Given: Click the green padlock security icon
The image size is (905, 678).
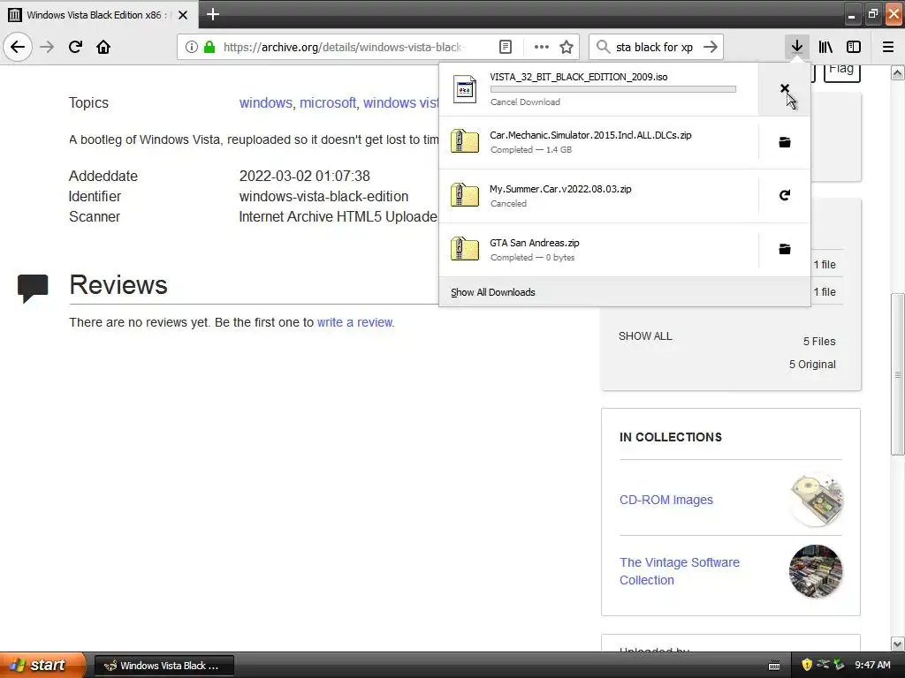Looking at the screenshot, I should (x=209, y=47).
